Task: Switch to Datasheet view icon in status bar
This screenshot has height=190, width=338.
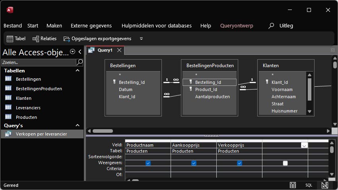Action: click(293, 185)
